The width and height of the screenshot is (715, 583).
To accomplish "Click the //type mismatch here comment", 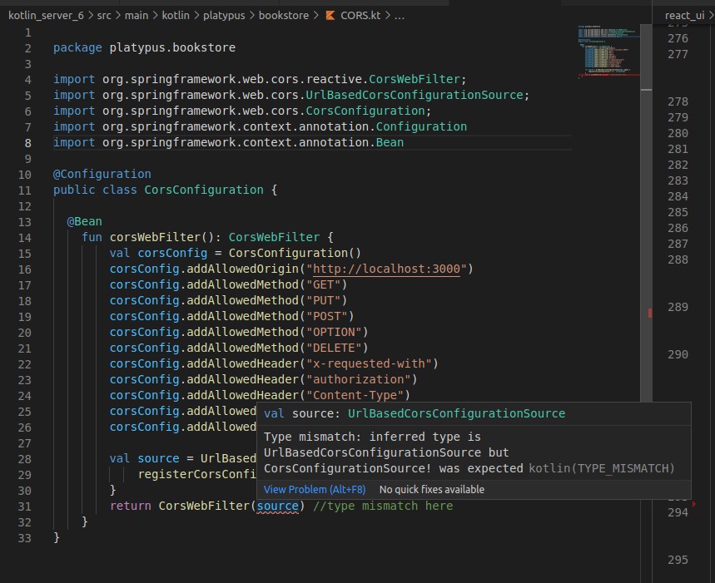I will pyautogui.click(x=383, y=506).
